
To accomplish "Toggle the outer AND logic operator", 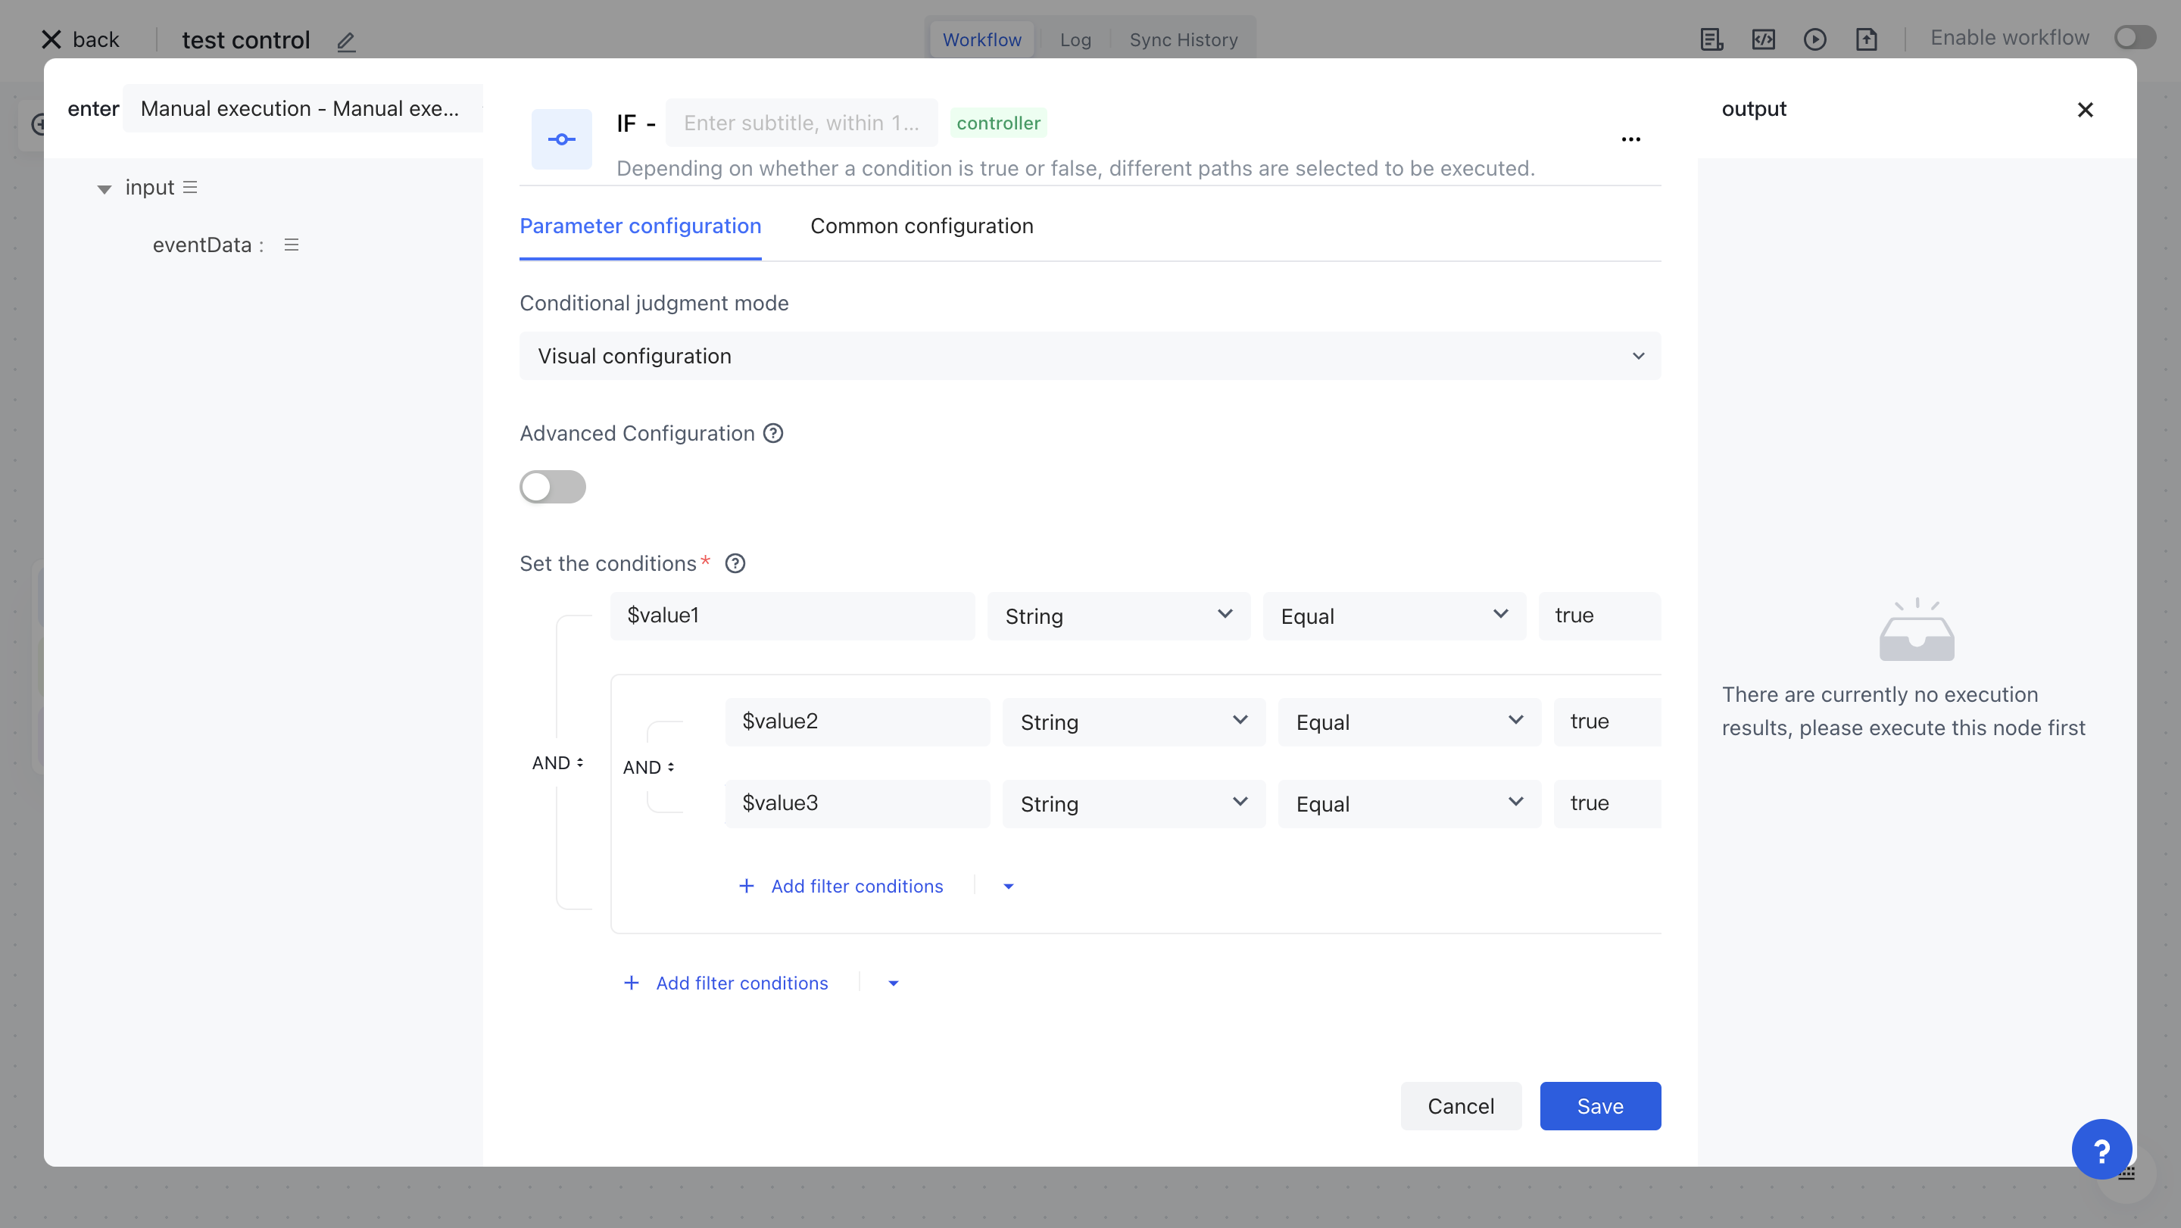I will (x=557, y=762).
